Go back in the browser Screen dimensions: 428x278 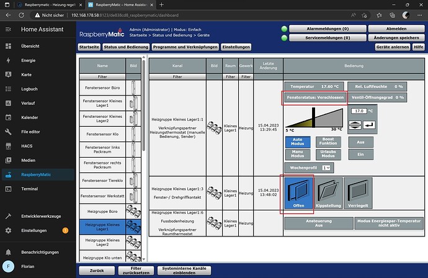click(8, 16)
